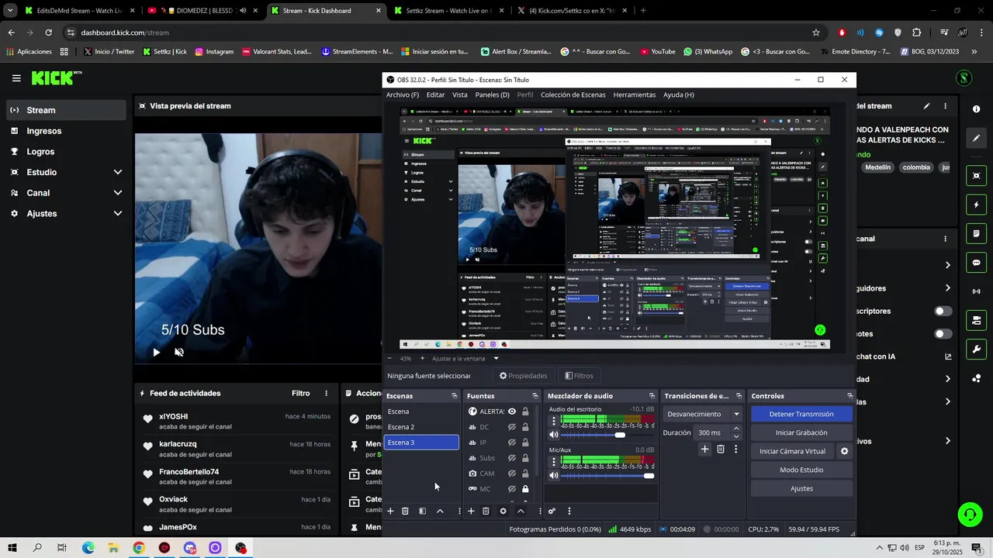The height and width of the screenshot is (558, 993).
Task: Open Editar menu in OBS
Action: 436,95
